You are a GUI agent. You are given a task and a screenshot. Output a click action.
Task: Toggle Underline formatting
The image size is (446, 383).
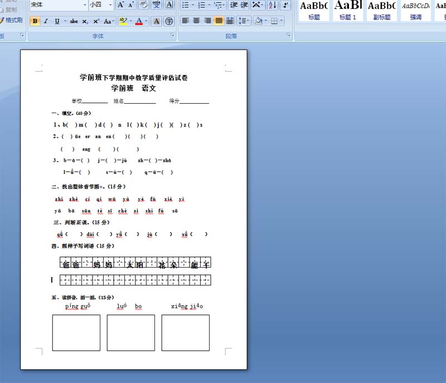(57, 21)
